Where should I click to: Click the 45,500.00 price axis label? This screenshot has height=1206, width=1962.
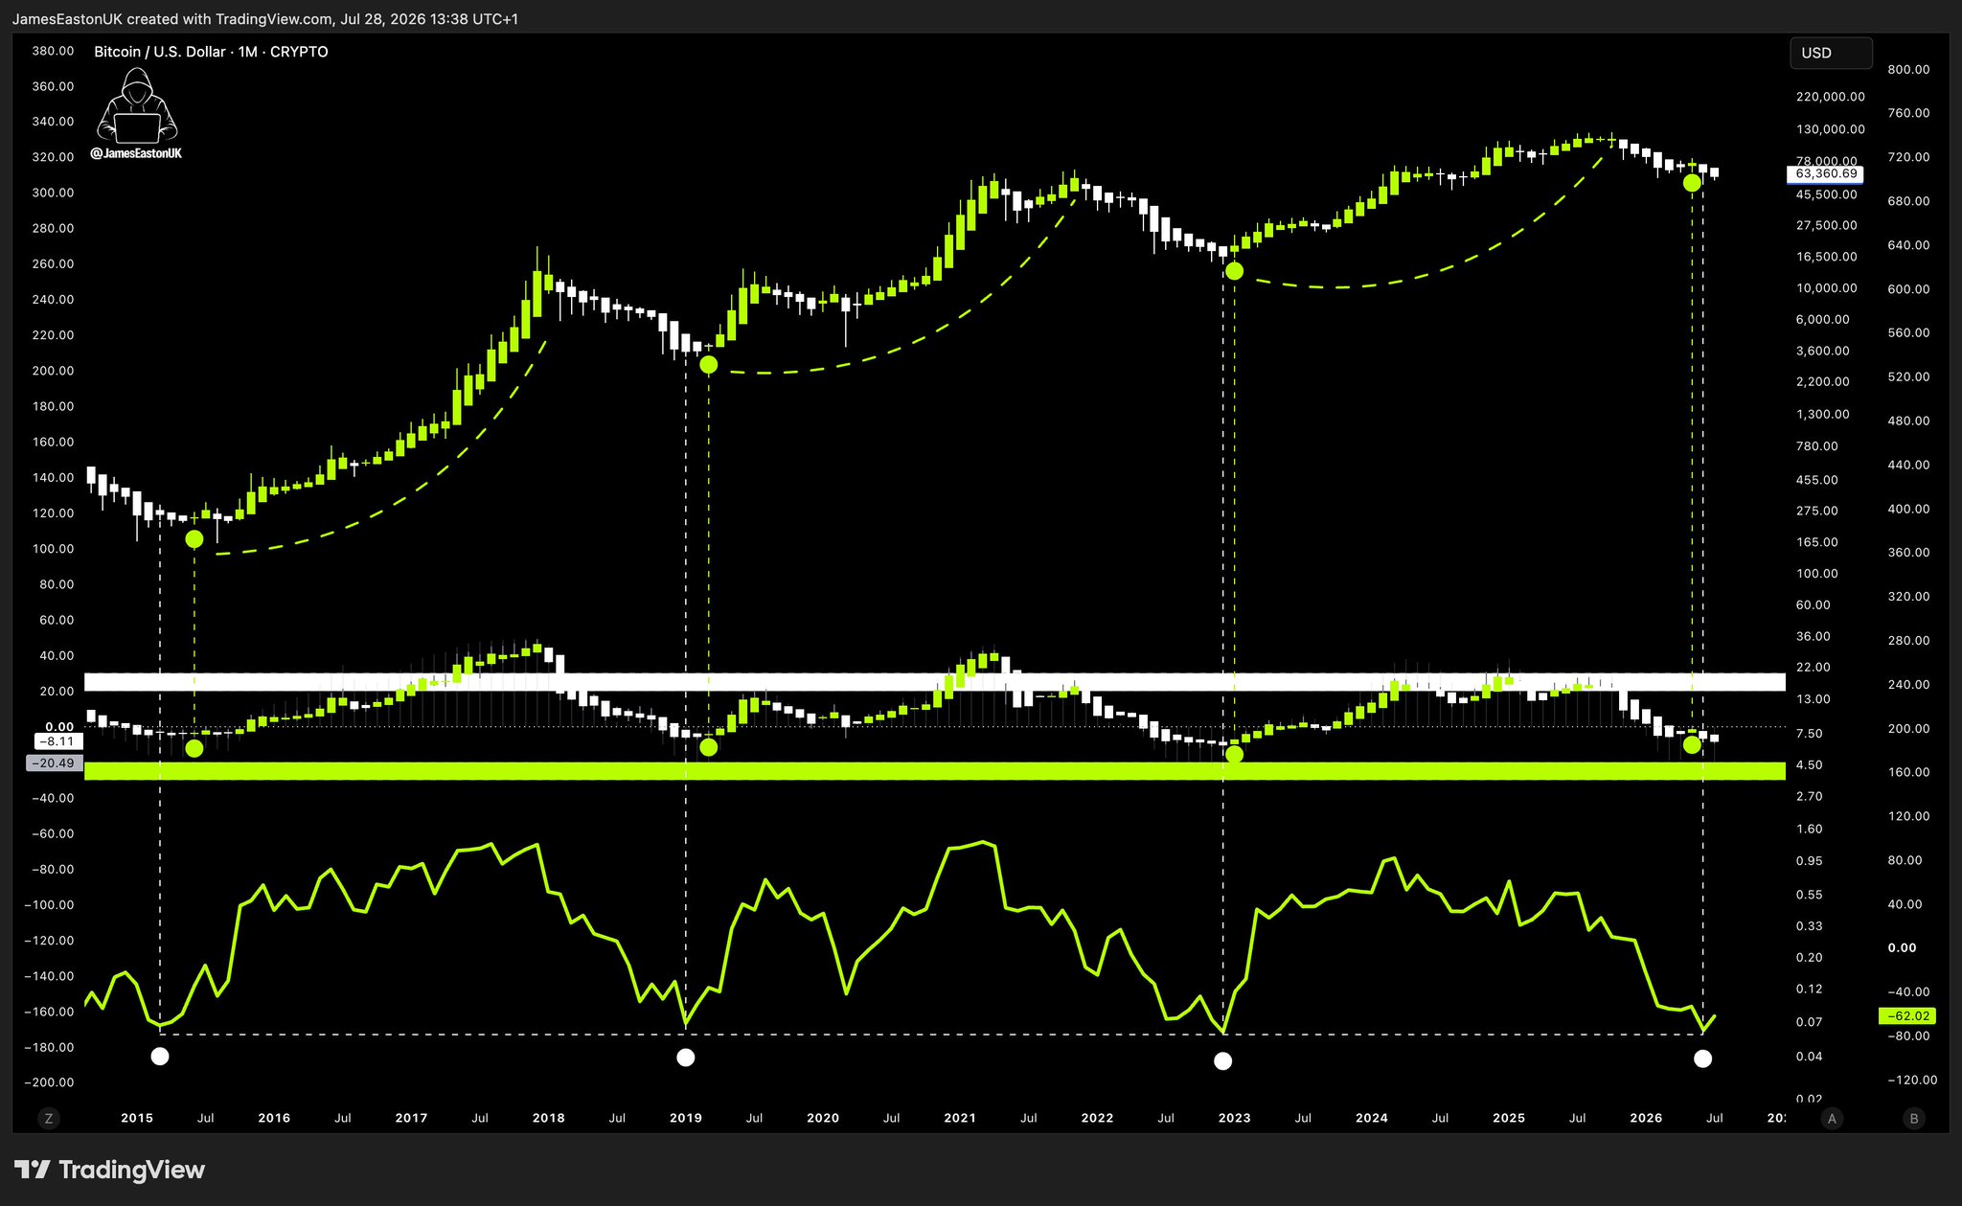[1827, 194]
